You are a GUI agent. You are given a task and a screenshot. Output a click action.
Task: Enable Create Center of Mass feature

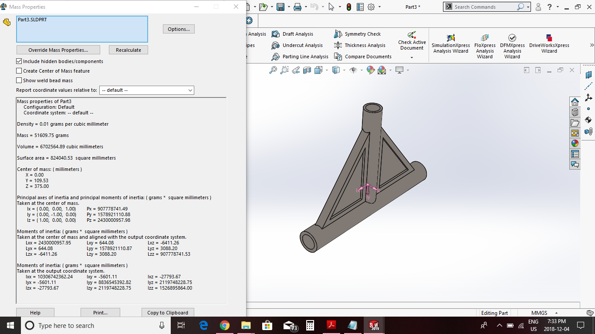pos(19,71)
